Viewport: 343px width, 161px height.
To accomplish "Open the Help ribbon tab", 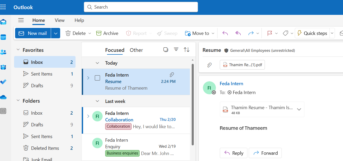I will pos(79,20).
